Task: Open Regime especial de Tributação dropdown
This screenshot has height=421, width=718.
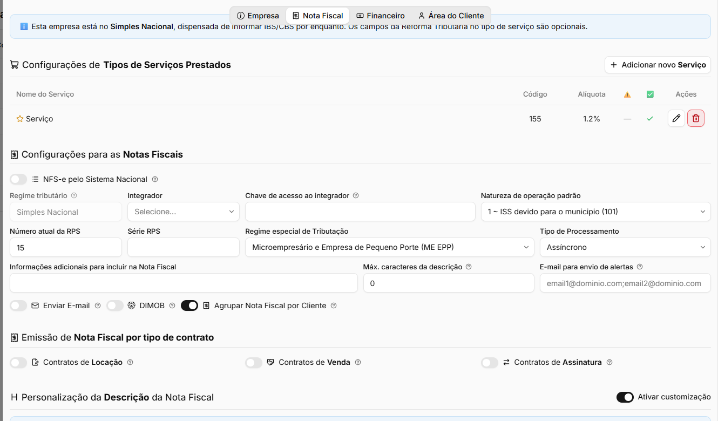Action: 390,247
